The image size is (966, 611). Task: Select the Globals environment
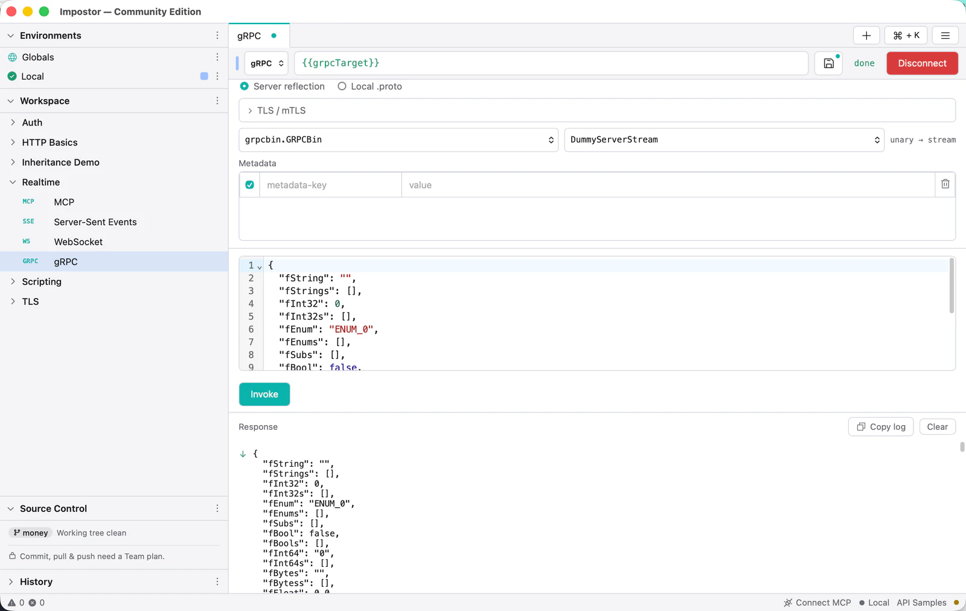[114, 57]
